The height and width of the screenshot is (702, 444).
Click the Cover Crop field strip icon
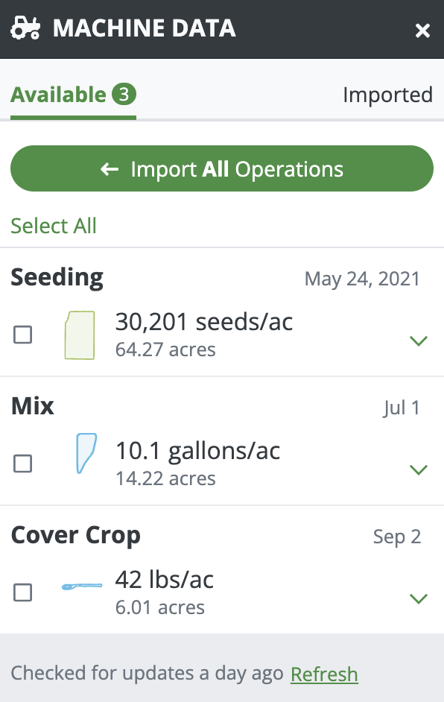click(x=82, y=586)
